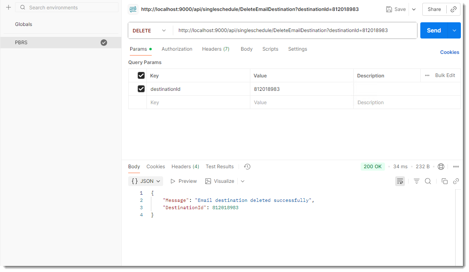Switch to the Authorization tab

tap(177, 49)
